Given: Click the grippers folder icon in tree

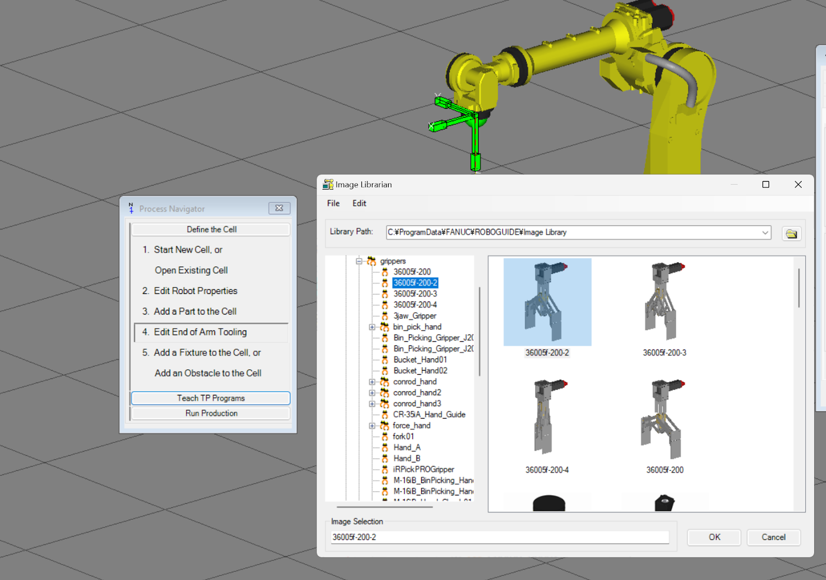Looking at the screenshot, I should (x=372, y=261).
